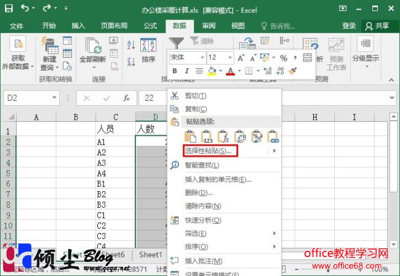
Task: Click the standard Paste option icon
Action: (x=190, y=136)
